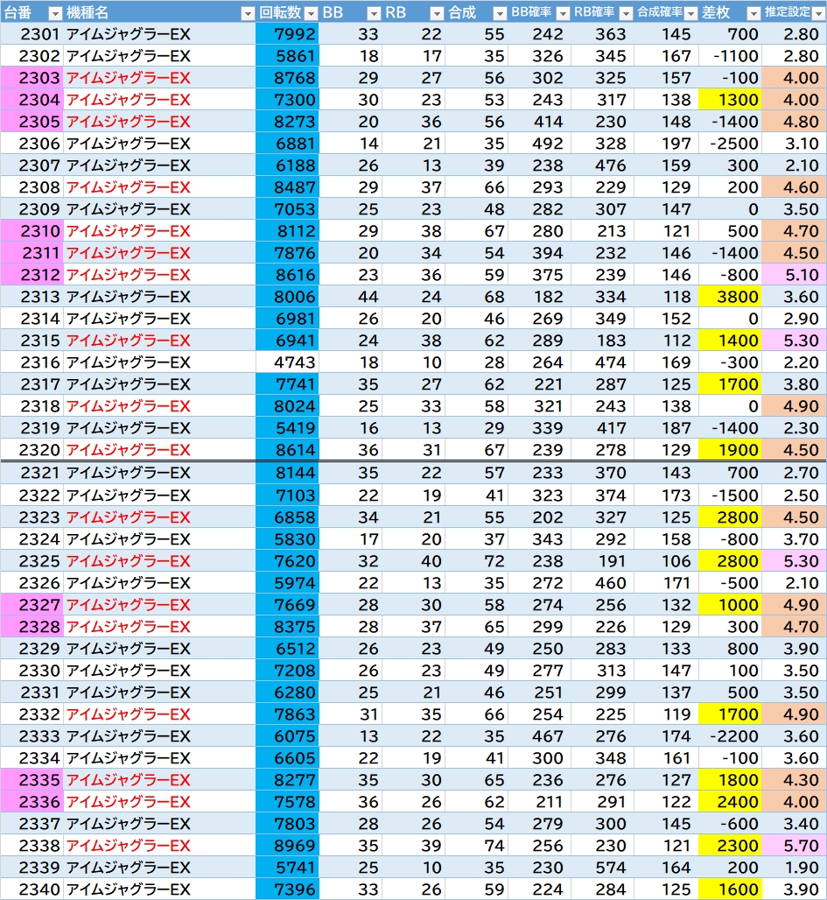Select unshaded spin count cell 4743
The image size is (827, 900).
(x=287, y=362)
